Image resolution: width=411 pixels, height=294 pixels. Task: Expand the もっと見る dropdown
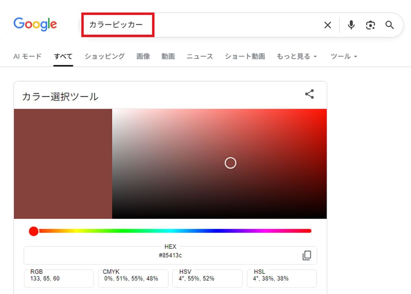(295, 57)
